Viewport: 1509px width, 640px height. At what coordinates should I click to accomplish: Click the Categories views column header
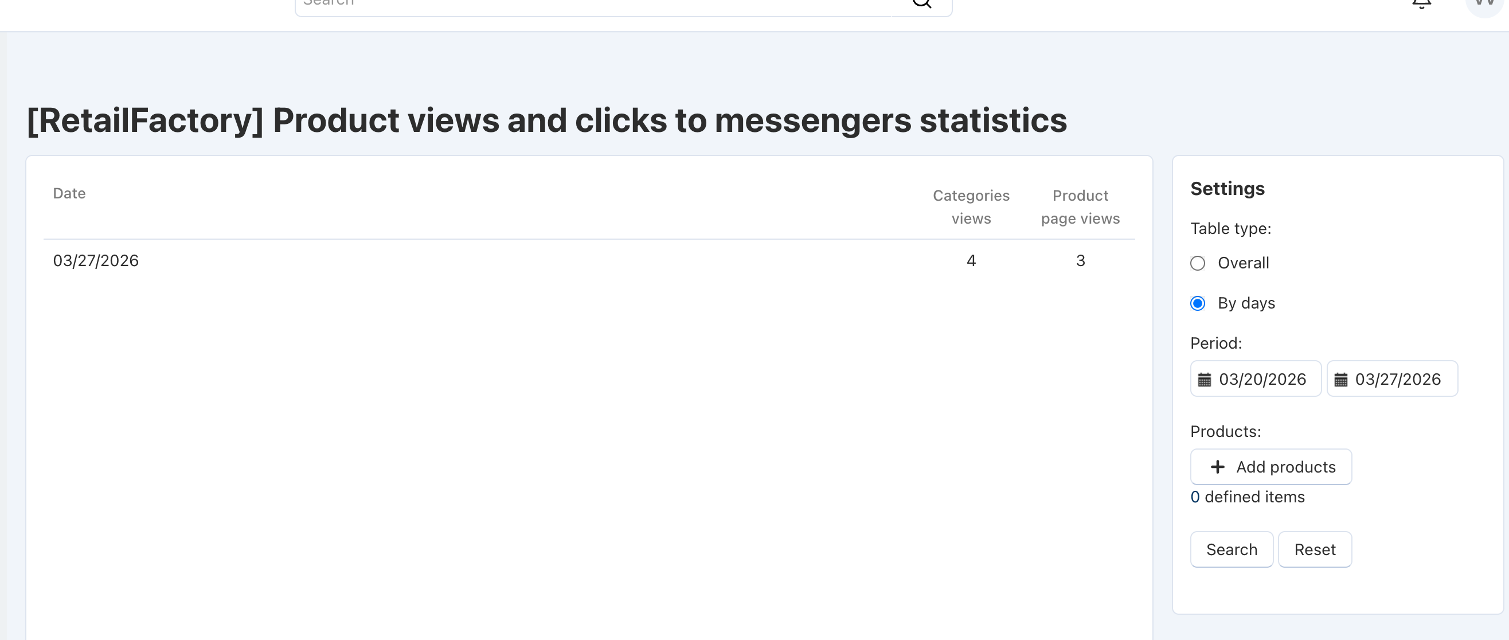pos(971,207)
